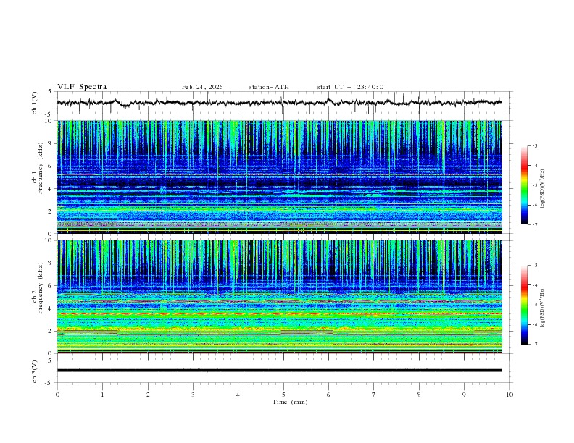Click the Time (min) axis label
This screenshot has height=443, width=574.
tap(289, 402)
